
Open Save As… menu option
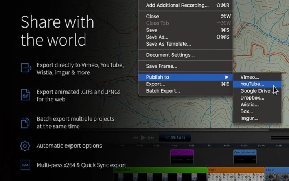pos(185,37)
